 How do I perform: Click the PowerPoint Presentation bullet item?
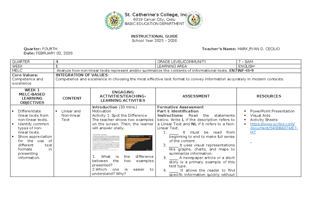click(x=272, y=111)
